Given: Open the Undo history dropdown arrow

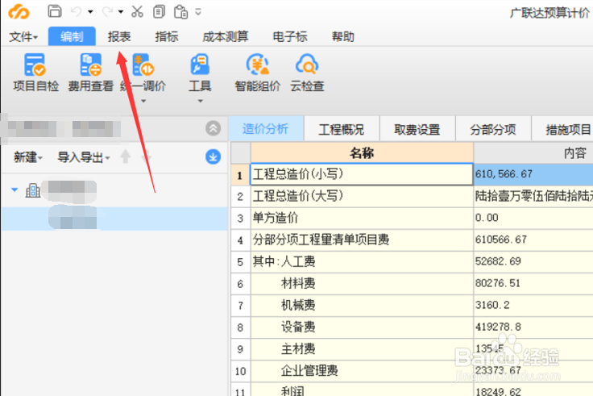Looking at the screenshot, I should coord(90,12).
